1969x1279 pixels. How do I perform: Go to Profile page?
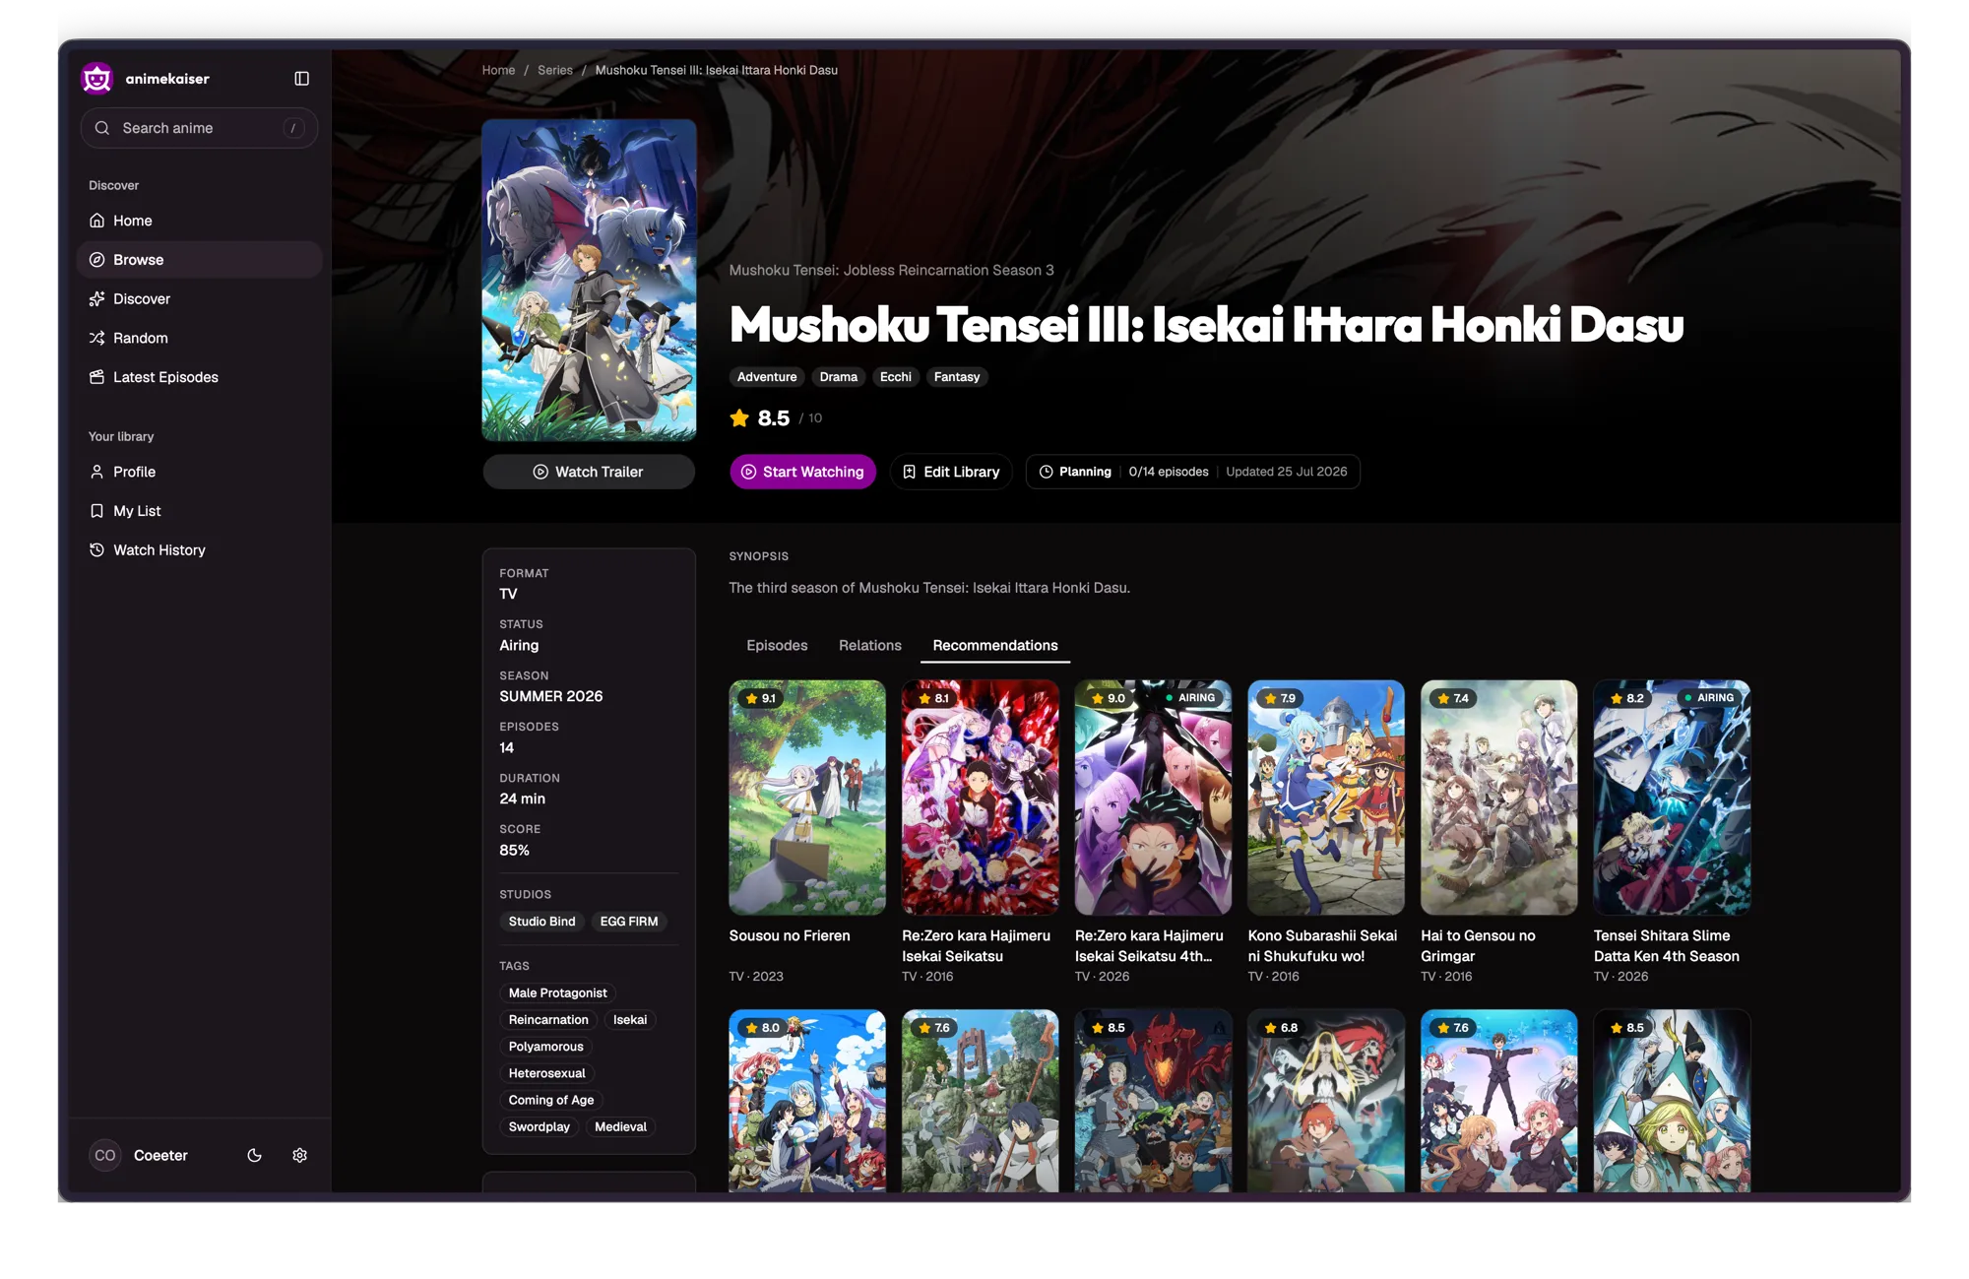tap(199, 472)
